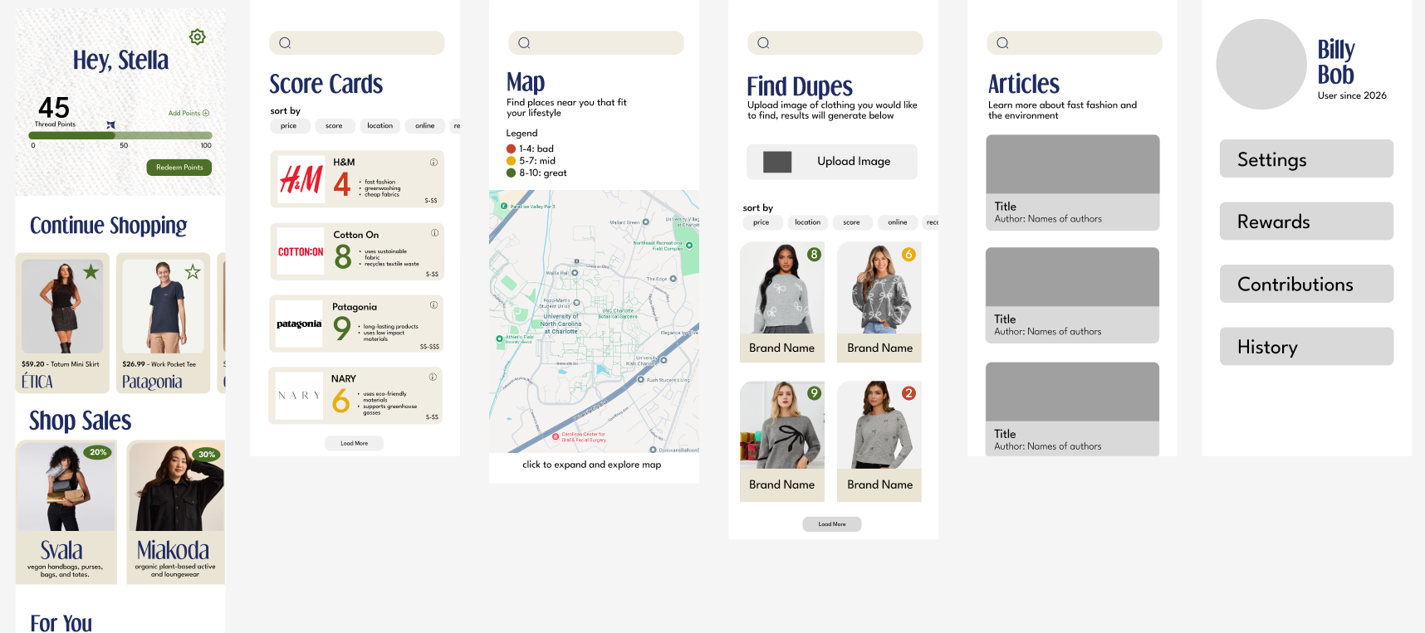Image resolution: width=1425 pixels, height=633 pixels.
Task: Click the Cotton:On logo
Action: click(301, 251)
